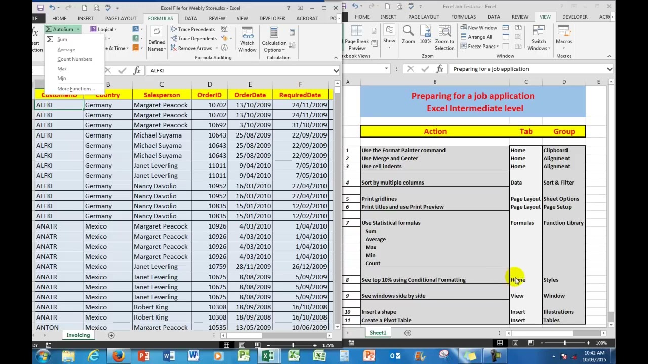648x364 pixels.
Task: Open DATA tab in left Excel window
Action: [x=191, y=18]
